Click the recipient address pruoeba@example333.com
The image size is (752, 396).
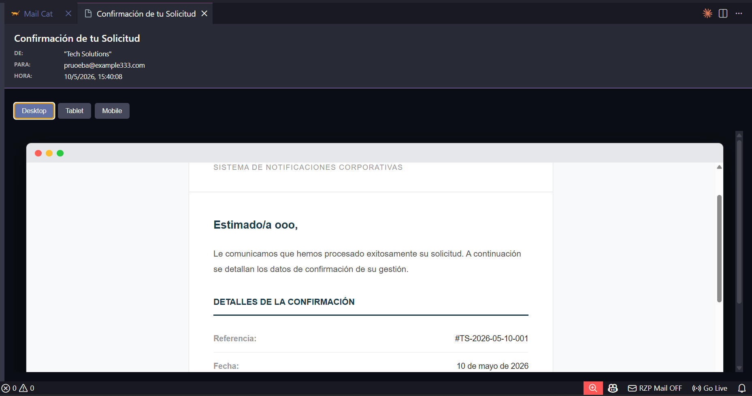[x=104, y=65]
